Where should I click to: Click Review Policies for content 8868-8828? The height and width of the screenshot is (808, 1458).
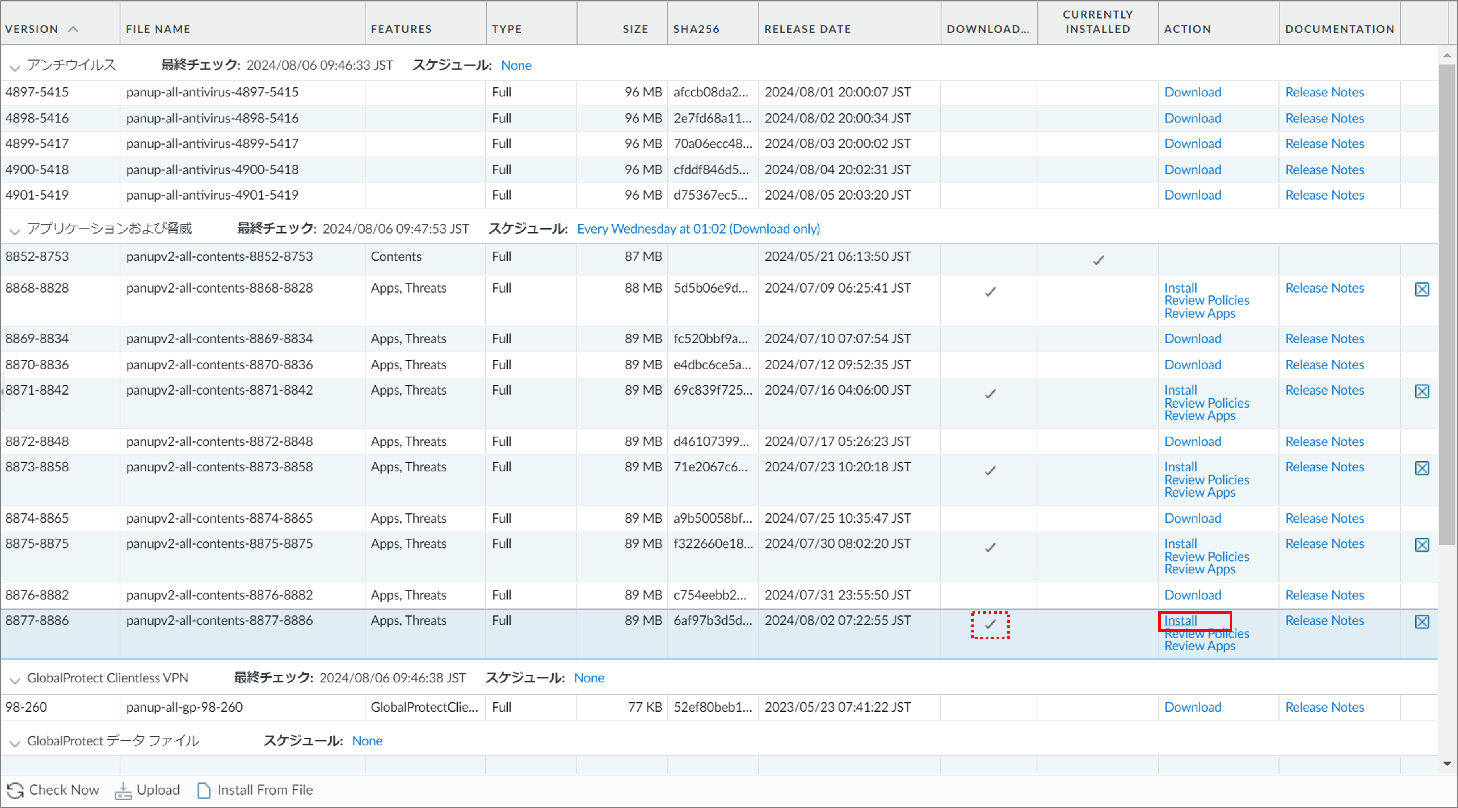(x=1207, y=300)
